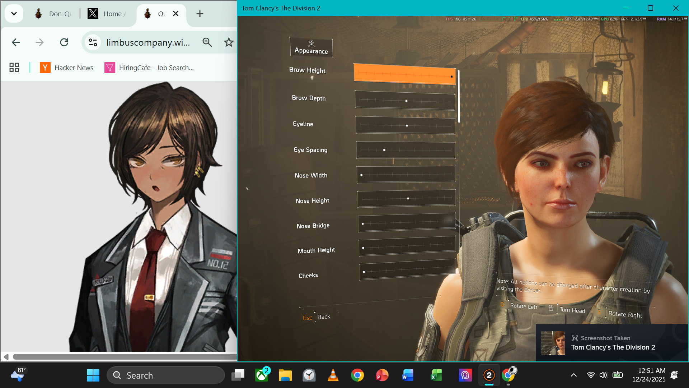Click the browser tab search dropdown arrow
The width and height of the screenshot is (689, 388).
point(14,14)
